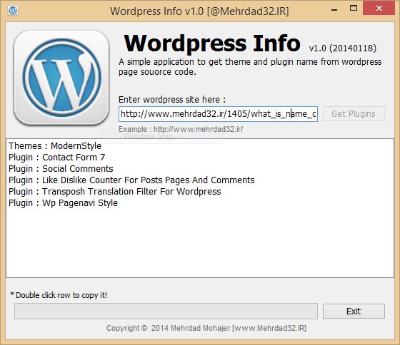Select the Themes : ModernStyle row
The image size is (400, 345).
pos(200,146)
